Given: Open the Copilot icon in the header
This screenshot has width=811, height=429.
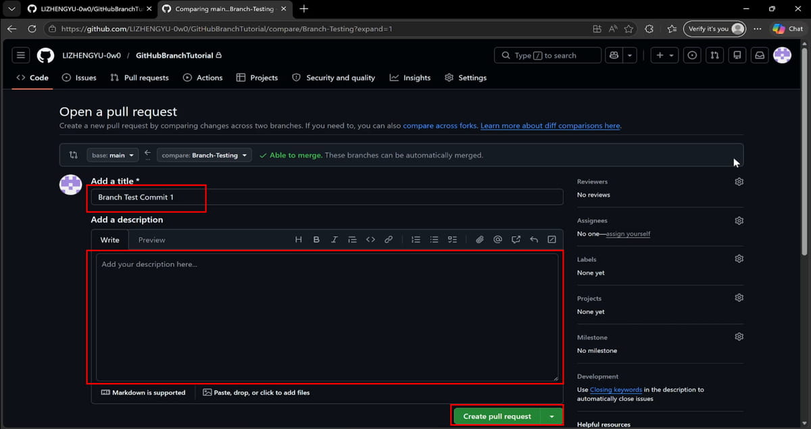Looking at the screenshot, I should 614,55.
